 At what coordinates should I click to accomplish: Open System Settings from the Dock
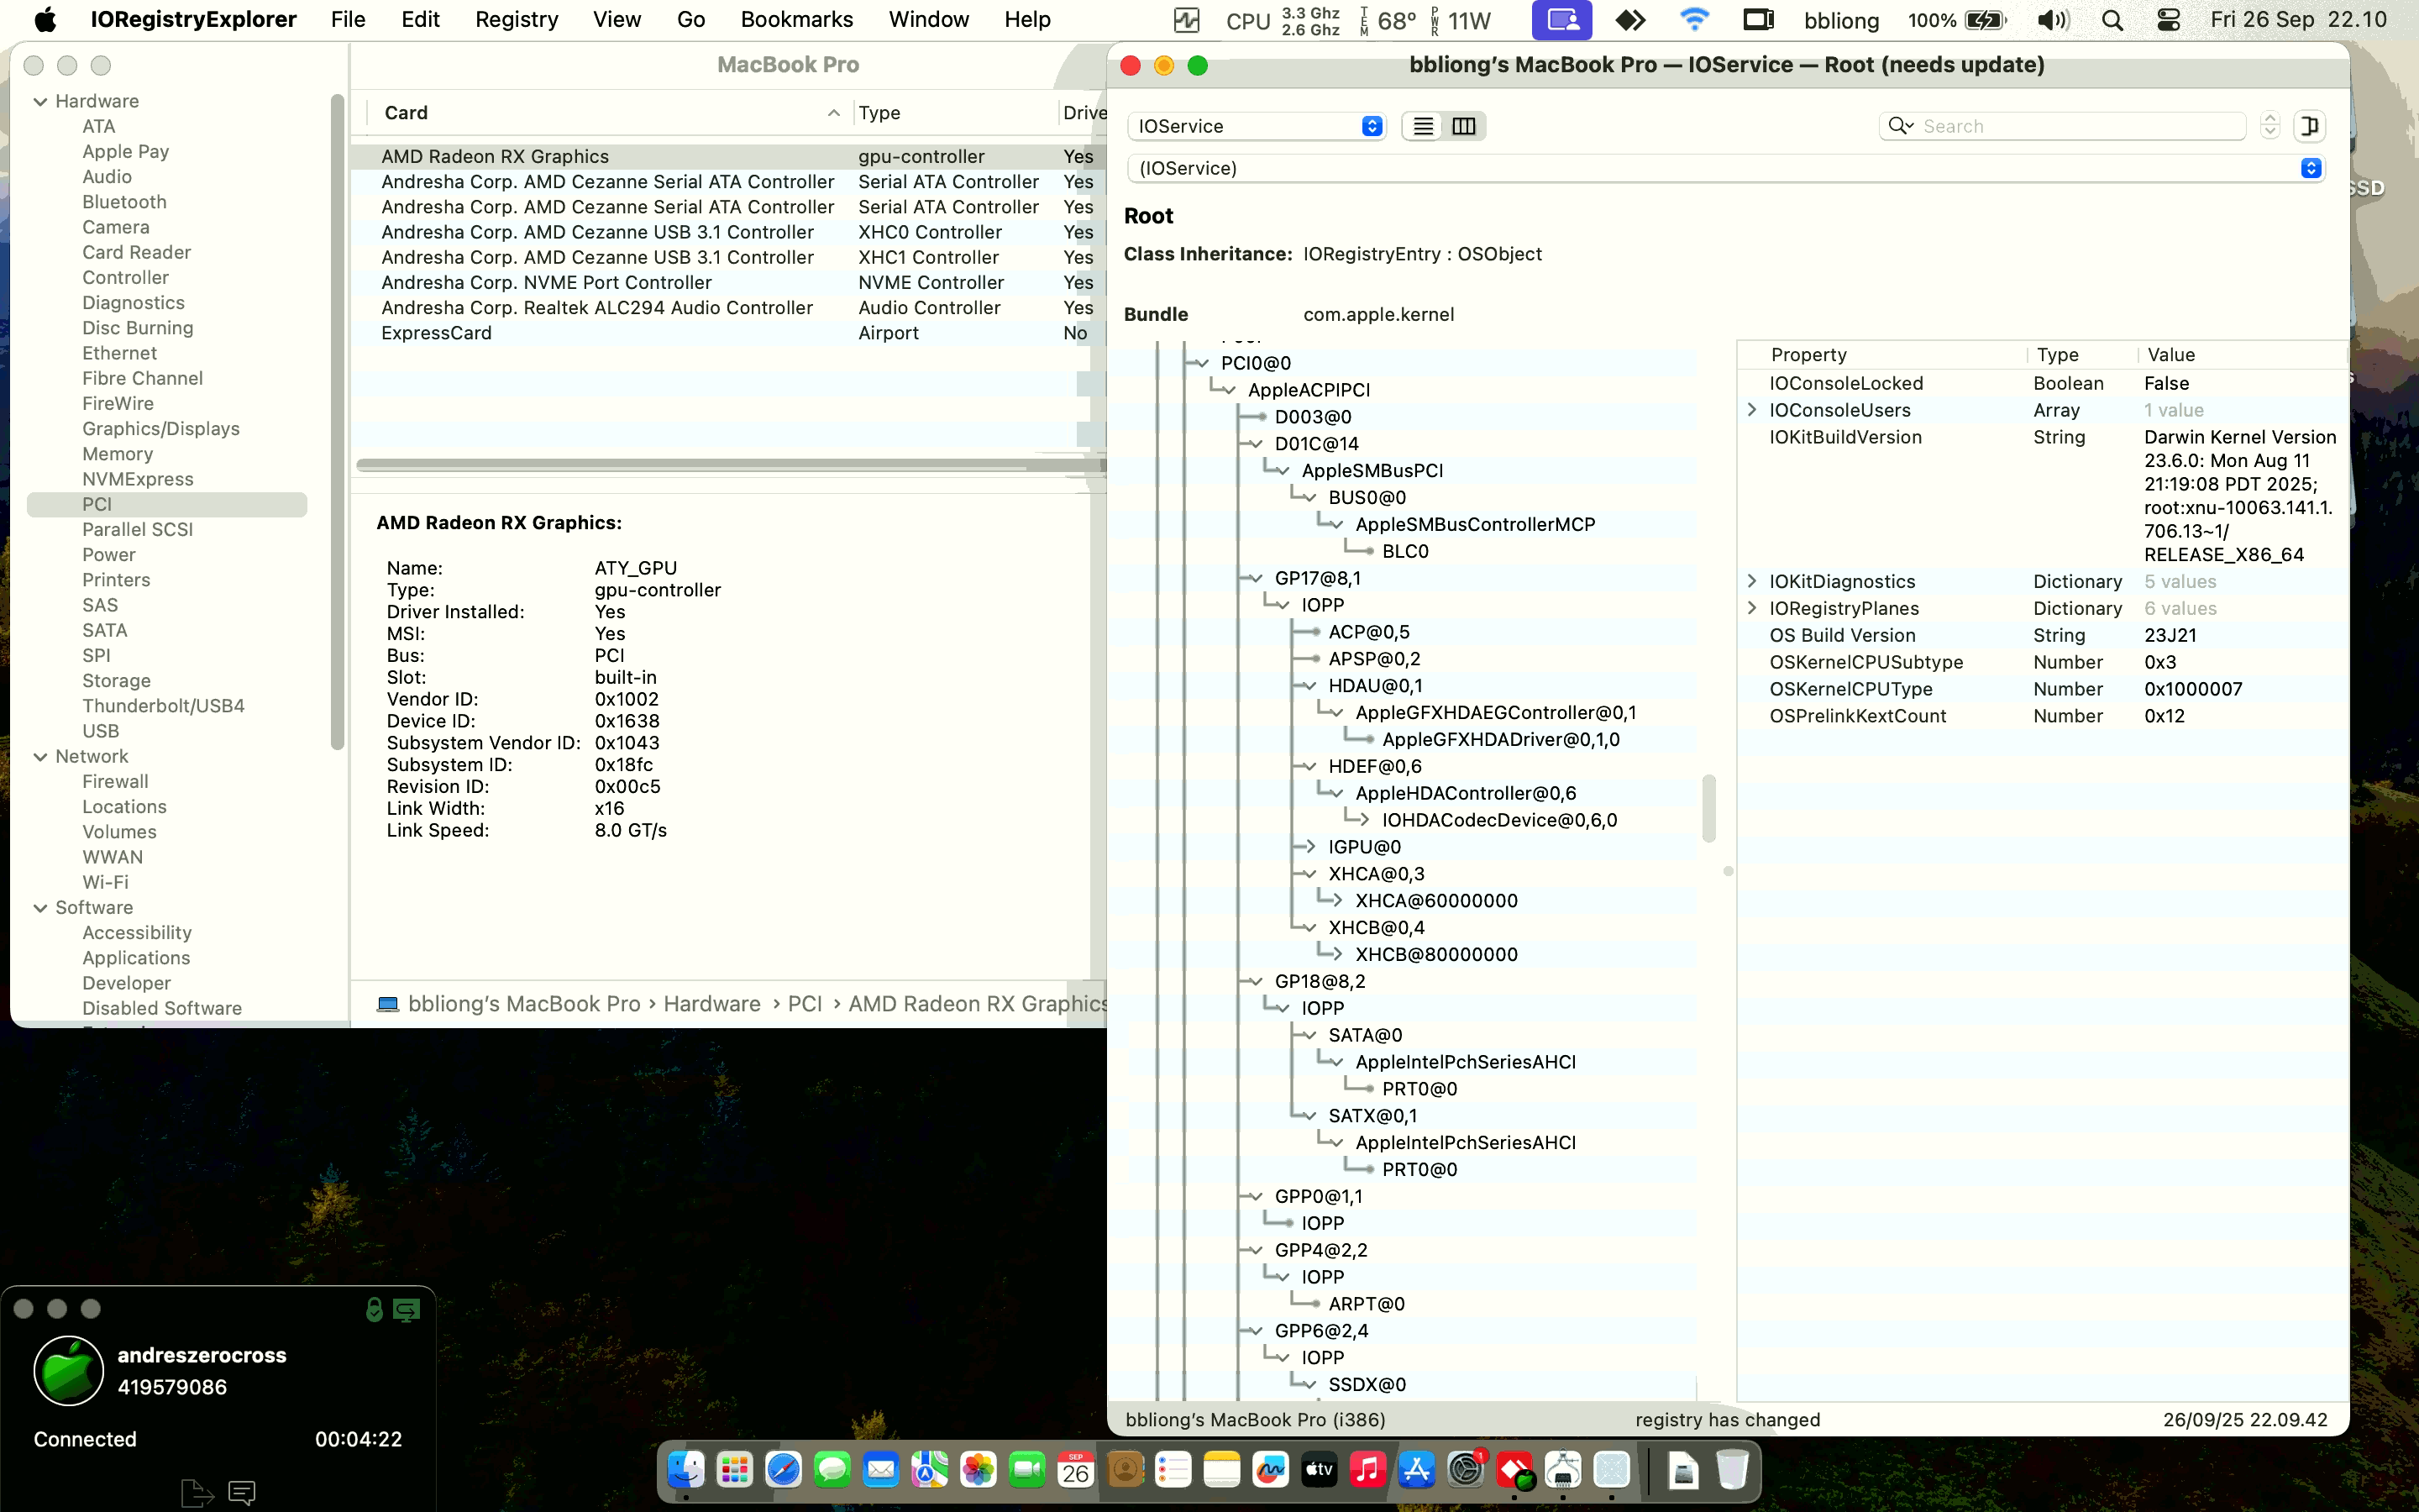1466,1470
